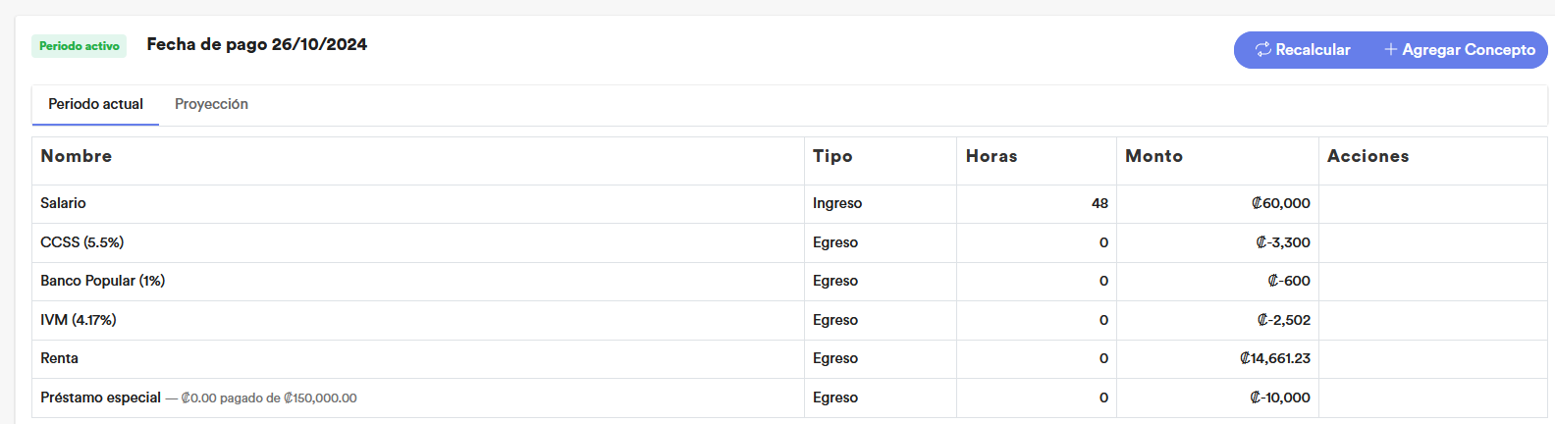Image resolution: width=1555 pixels, height=424 pixels.
Task: Click the Nombre column header
Action: click(x=76, y=156)
